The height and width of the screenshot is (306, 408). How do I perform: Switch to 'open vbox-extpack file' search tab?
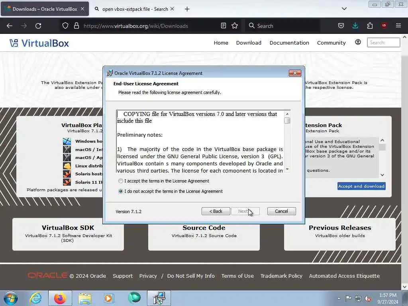[135, 9]
